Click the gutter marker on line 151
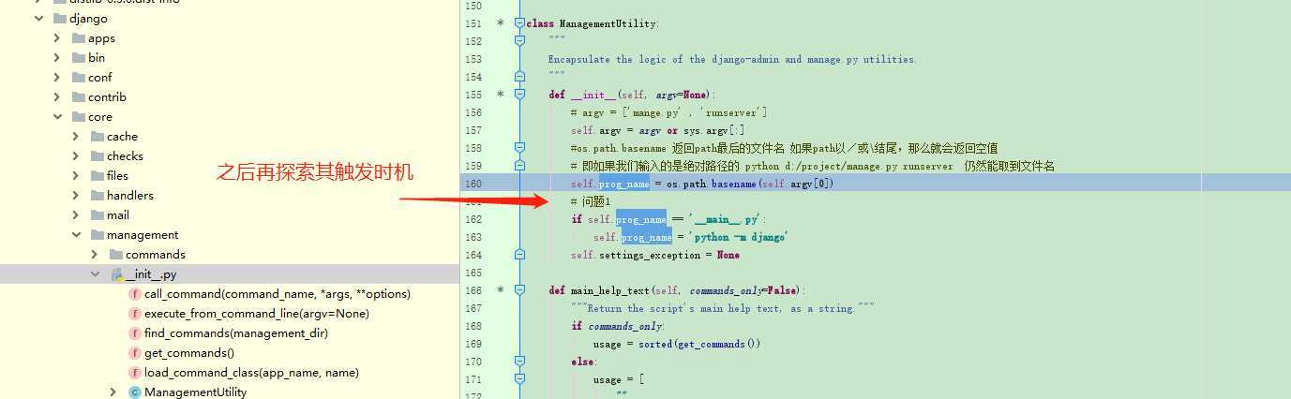The image size is (1291, 399). (500, 22)
